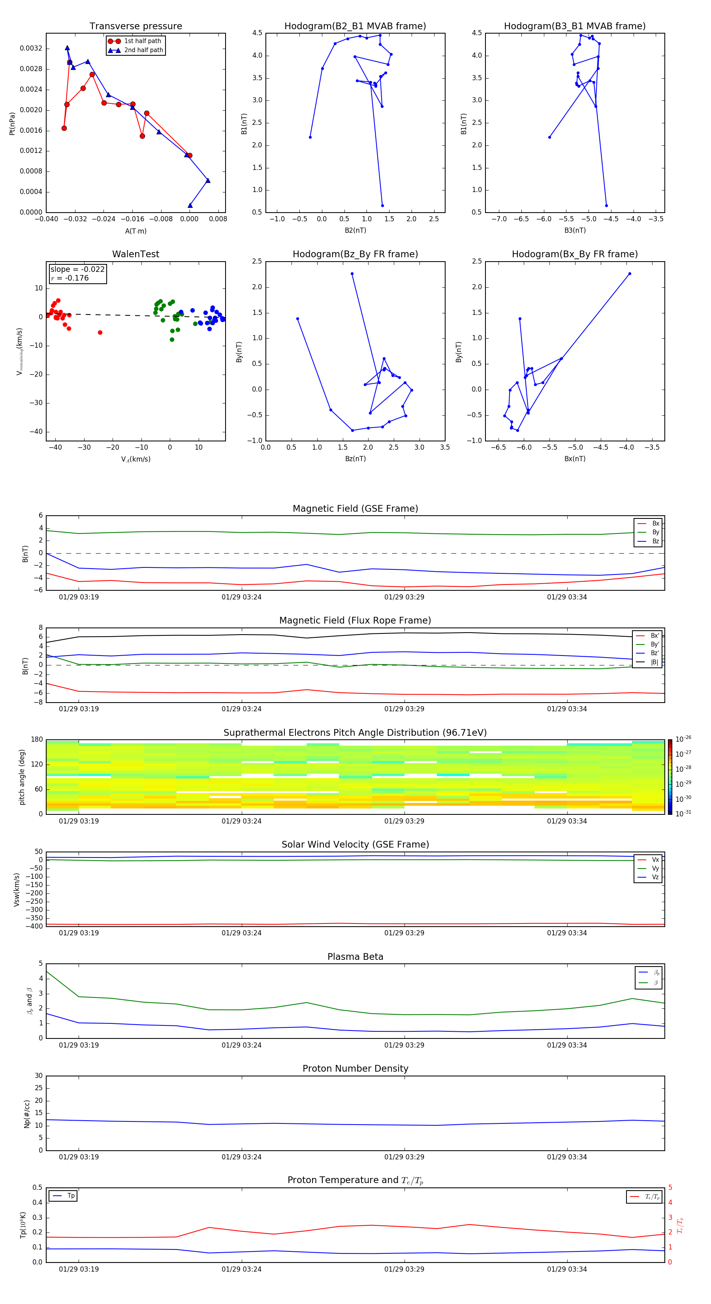711x1304 pixels.
Task: Click the Proton Temperature and Te/Tp title
Action: [x=355, y=1180]
